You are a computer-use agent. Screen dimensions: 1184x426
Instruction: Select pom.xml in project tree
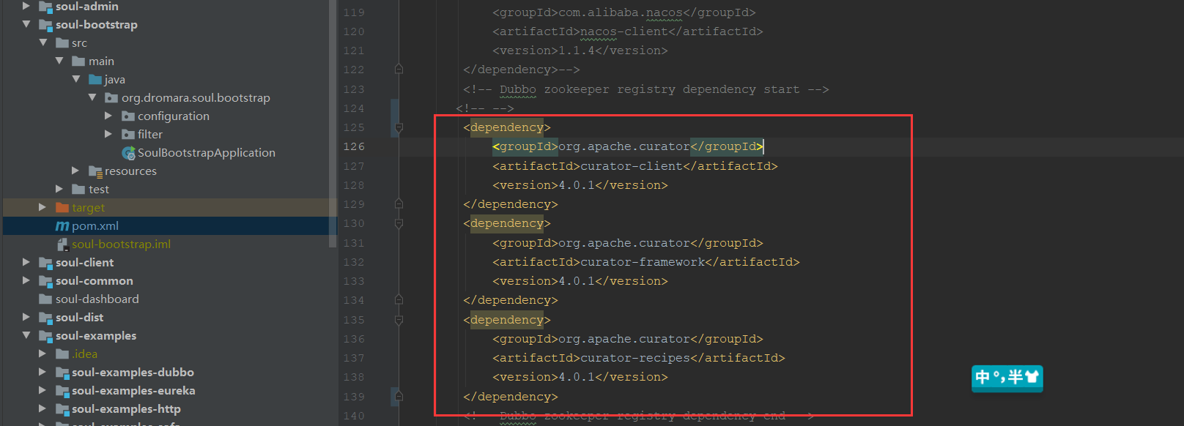coord(95,226)
